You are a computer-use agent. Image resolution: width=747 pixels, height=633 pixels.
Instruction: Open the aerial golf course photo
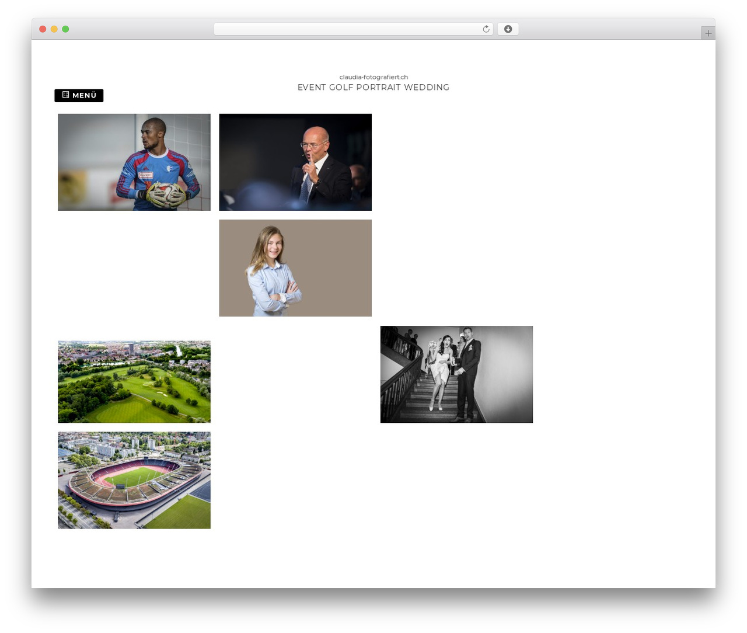(x=134, y=382)
